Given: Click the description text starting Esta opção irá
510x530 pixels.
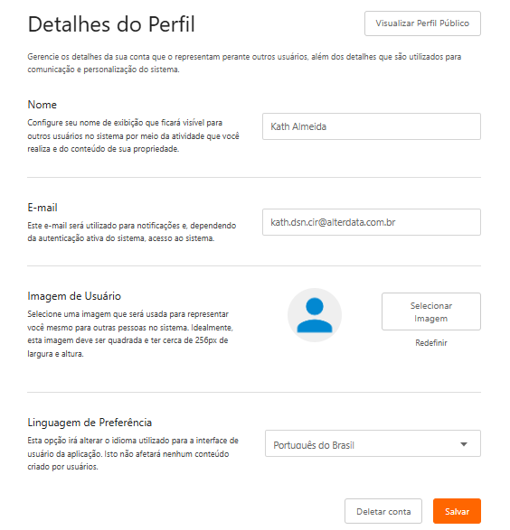Looking at the screenshot, I should 133,453.
